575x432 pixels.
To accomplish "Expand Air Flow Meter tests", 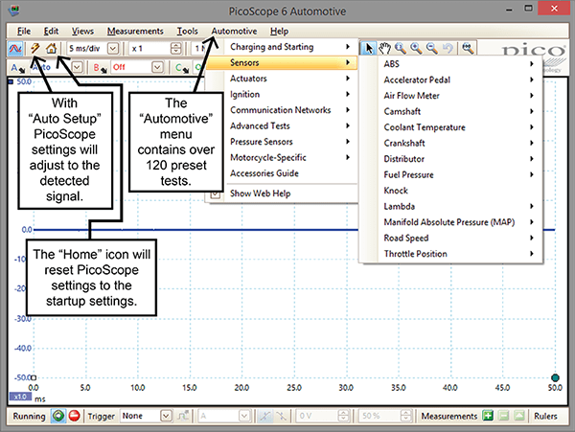I will point(450,96).
